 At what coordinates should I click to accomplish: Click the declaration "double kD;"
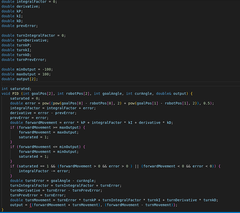tap(12, 21)
